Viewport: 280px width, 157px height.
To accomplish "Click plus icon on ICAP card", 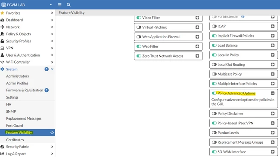I will coord(273,26).
